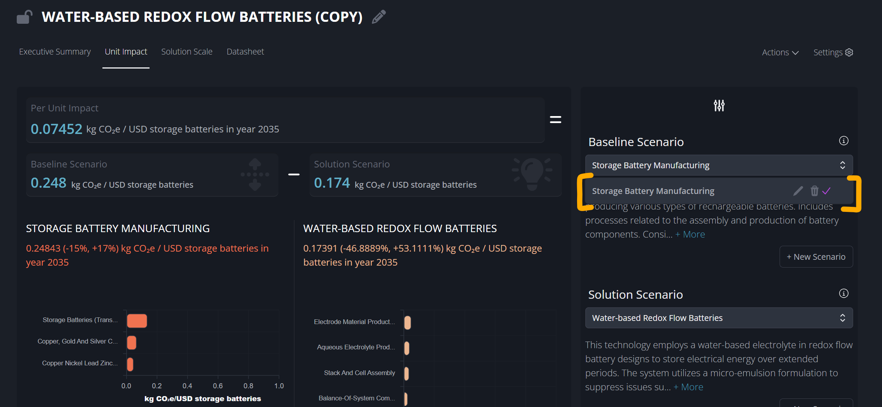Show Solution Scenario info icon
882x407 pixels.
(843, 293)
